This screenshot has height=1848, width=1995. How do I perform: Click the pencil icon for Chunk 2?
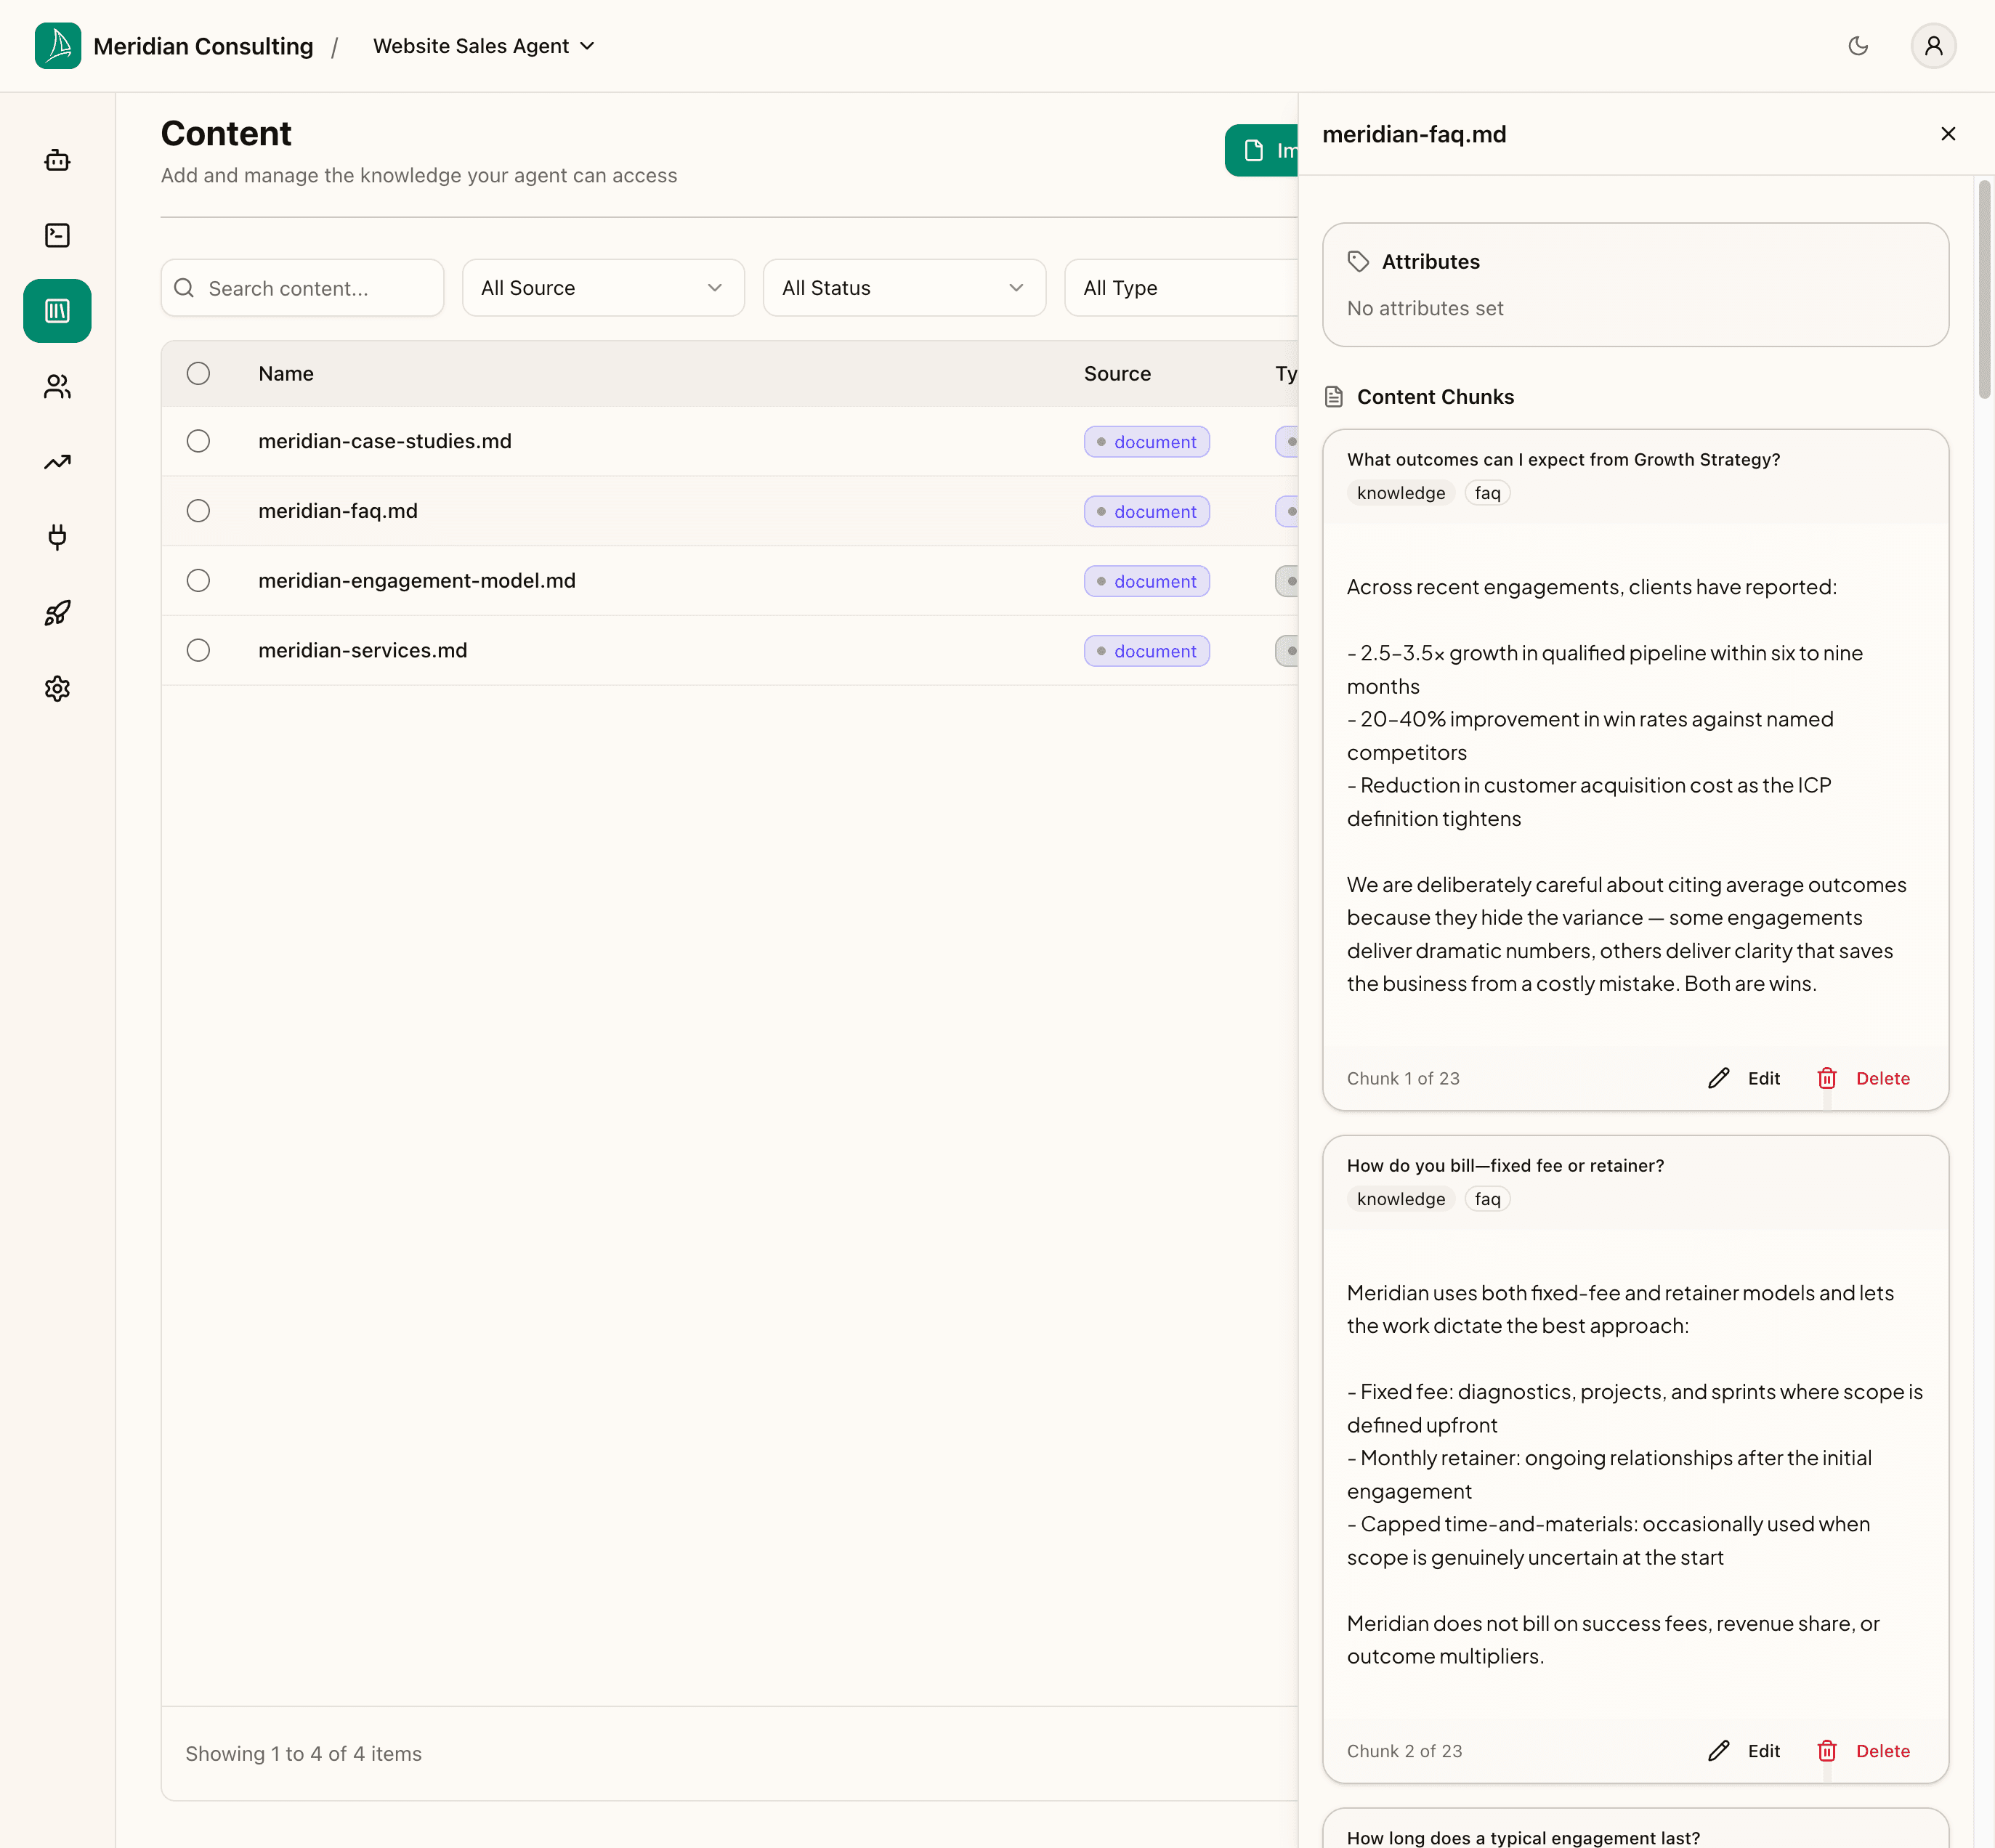(1718, 1751)
